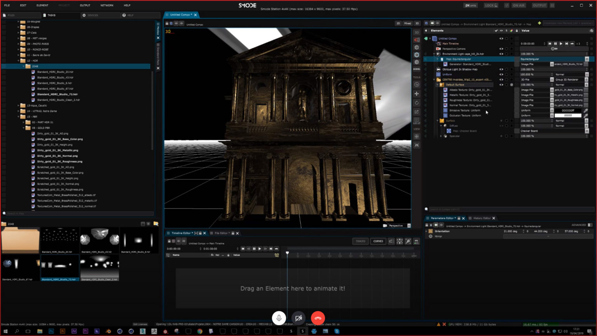Toggle visibility of Oblique Light 2k Shadow map
The image size is (597, 336).
coord(501,69)
